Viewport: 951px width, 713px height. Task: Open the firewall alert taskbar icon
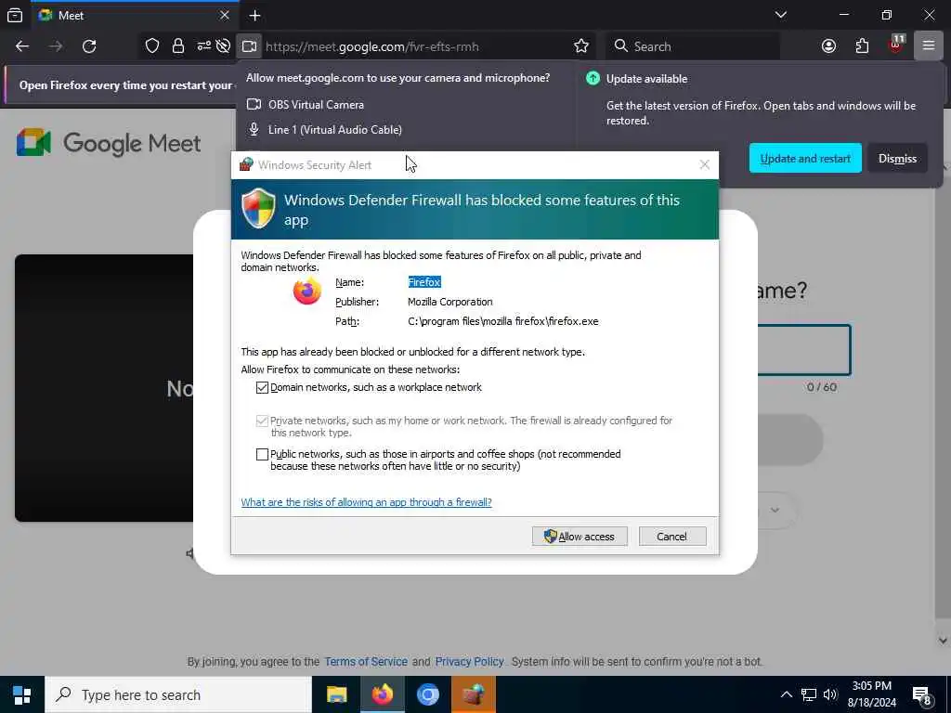coord(473,694)
